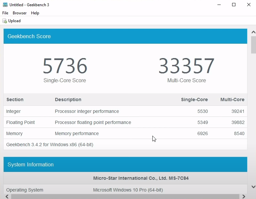
Task: Select the Single-Core Score value 5736
Action: point(65,66)
